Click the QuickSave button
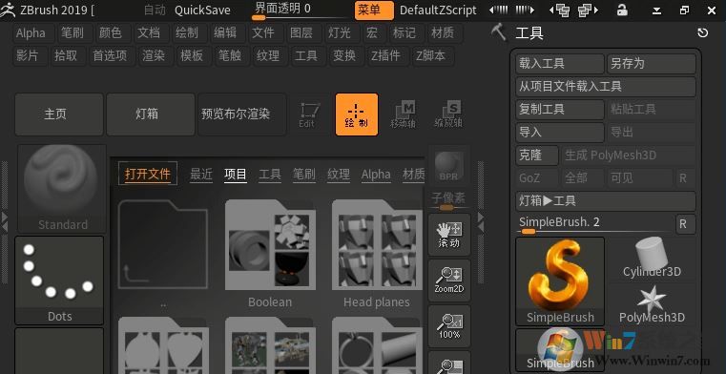This screenshot has width=726, height=374. pyautogui.click(x=202, y=10)
